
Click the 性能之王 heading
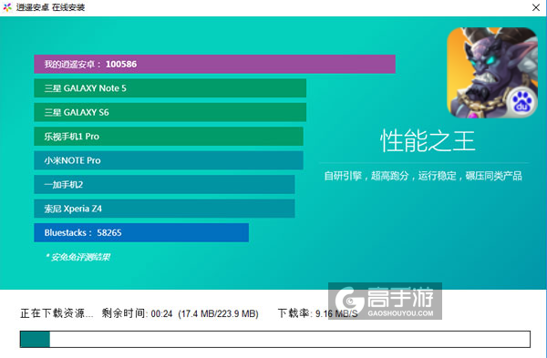tap(428, 141)
